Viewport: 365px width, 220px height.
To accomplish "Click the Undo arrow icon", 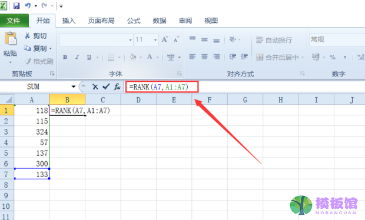I will tap(28, 5).
